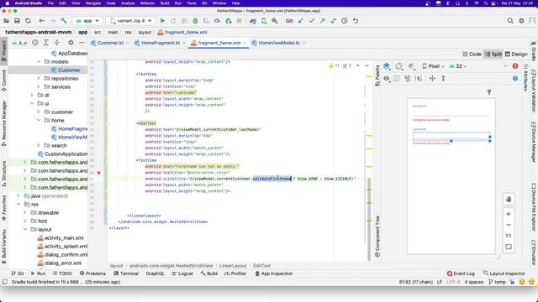Click the collapse all icon in Project panel

tap(57, 43)
